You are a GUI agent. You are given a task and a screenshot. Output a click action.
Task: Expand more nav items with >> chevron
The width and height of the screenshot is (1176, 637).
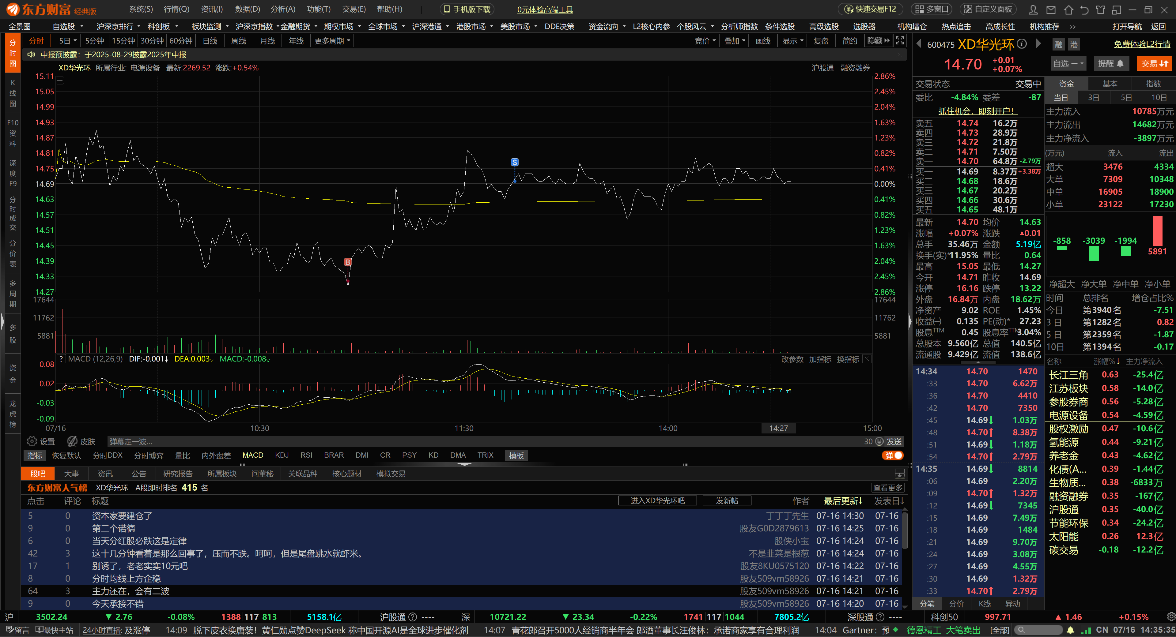(1072, 27)
